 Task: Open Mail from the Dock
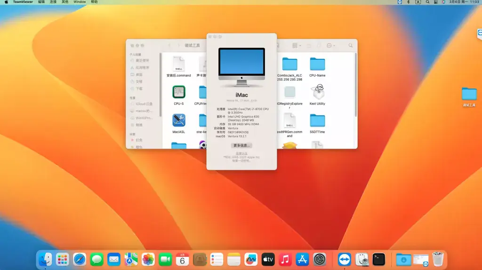click(114, 260)
